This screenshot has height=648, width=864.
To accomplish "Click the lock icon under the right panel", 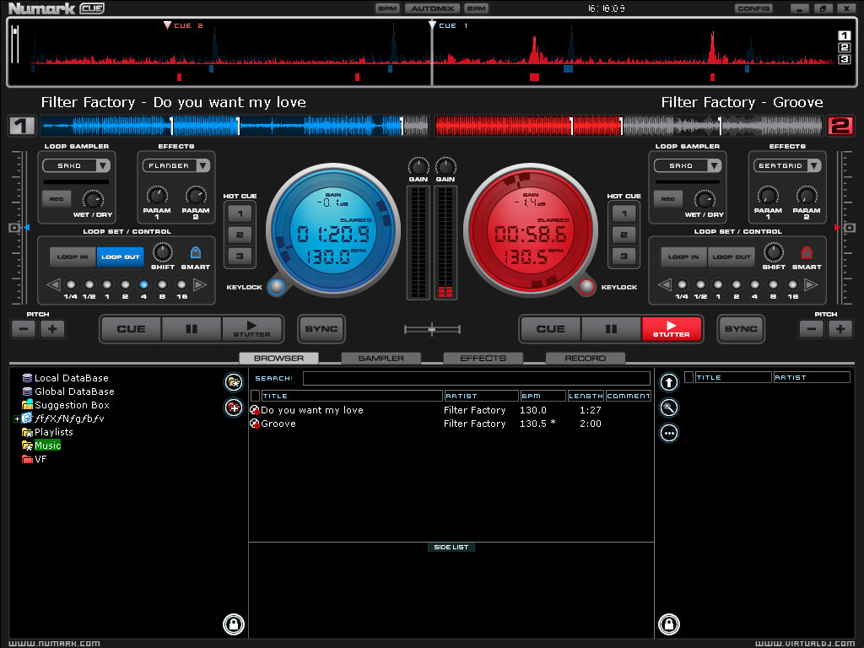I will coord(669,624).
